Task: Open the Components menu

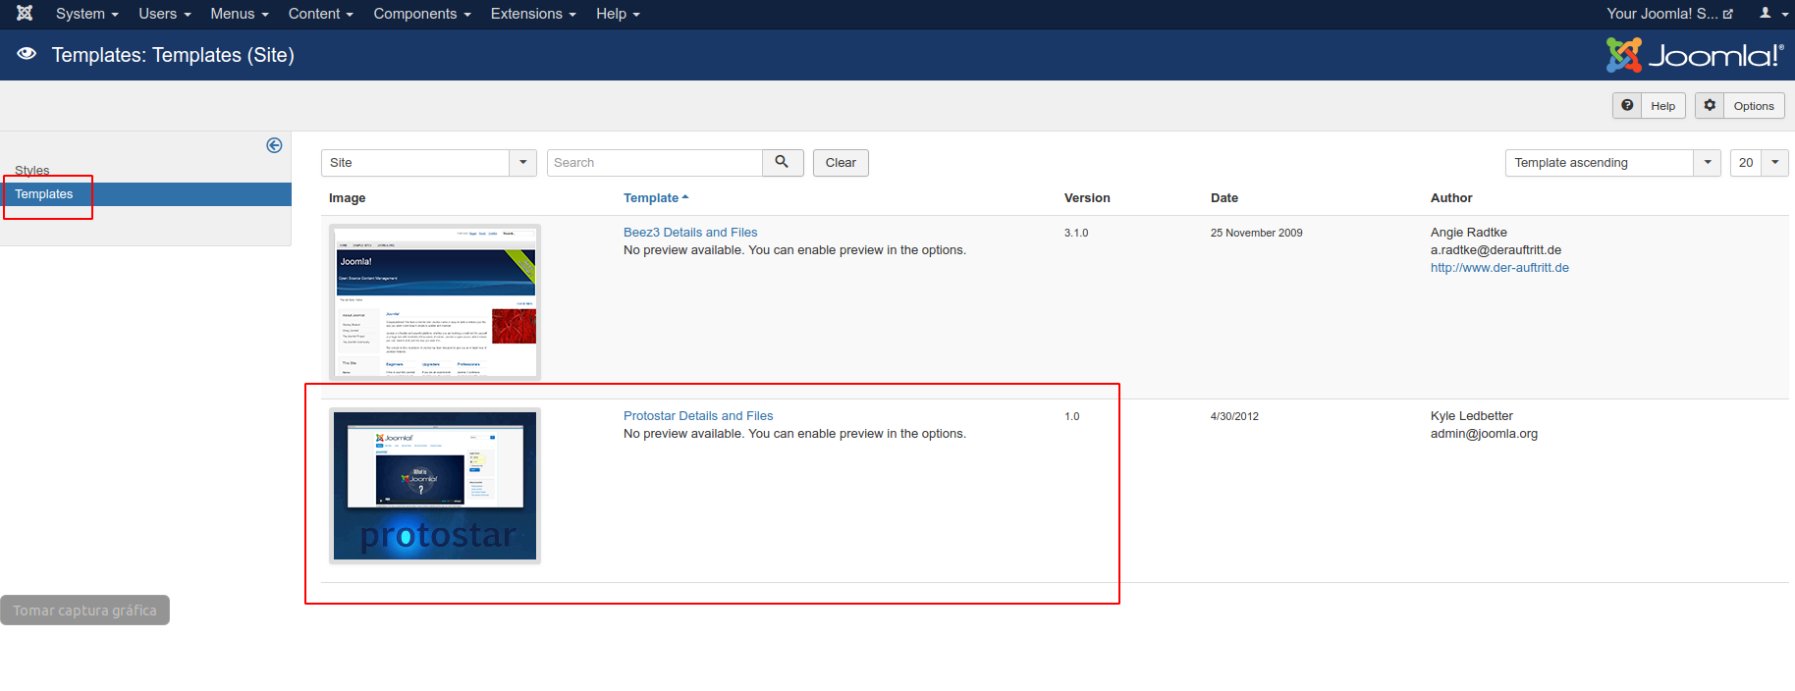Action: 422,14
